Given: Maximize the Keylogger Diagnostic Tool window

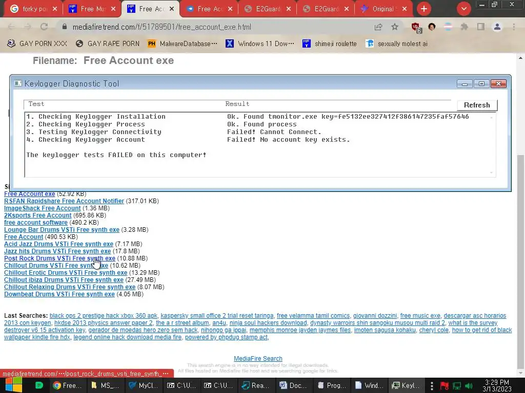Looking at the screenshot, I should [x=481, y=84].
